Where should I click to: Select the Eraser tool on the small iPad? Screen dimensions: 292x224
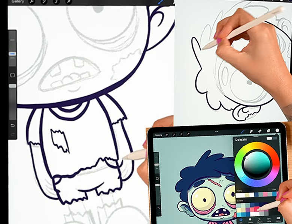click(260, 131)
